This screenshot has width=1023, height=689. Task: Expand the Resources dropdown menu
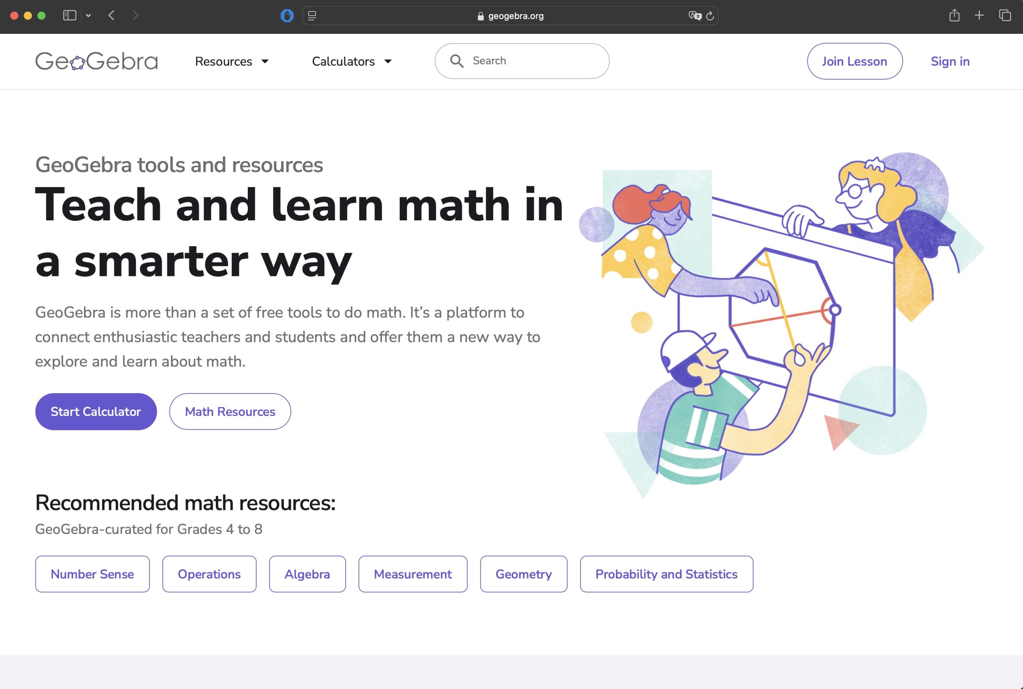point(232,62)
